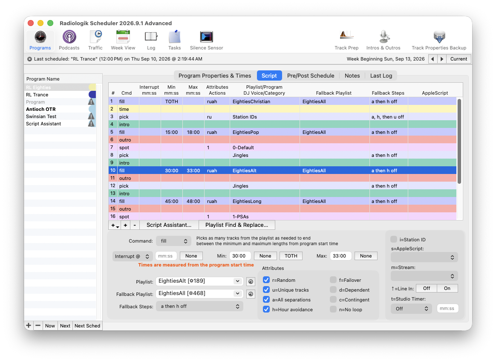Open Fallback Steps dropdown
Viewport: 496px width, 362px height.
pos(199,306)
